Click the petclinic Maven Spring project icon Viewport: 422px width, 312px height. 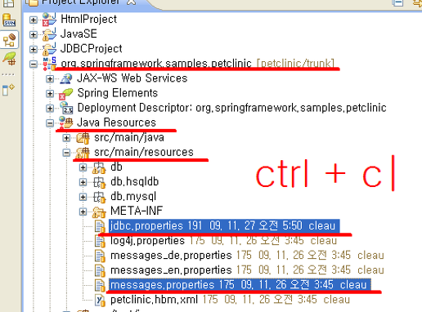pyautogui.click(x=49, y=63)
